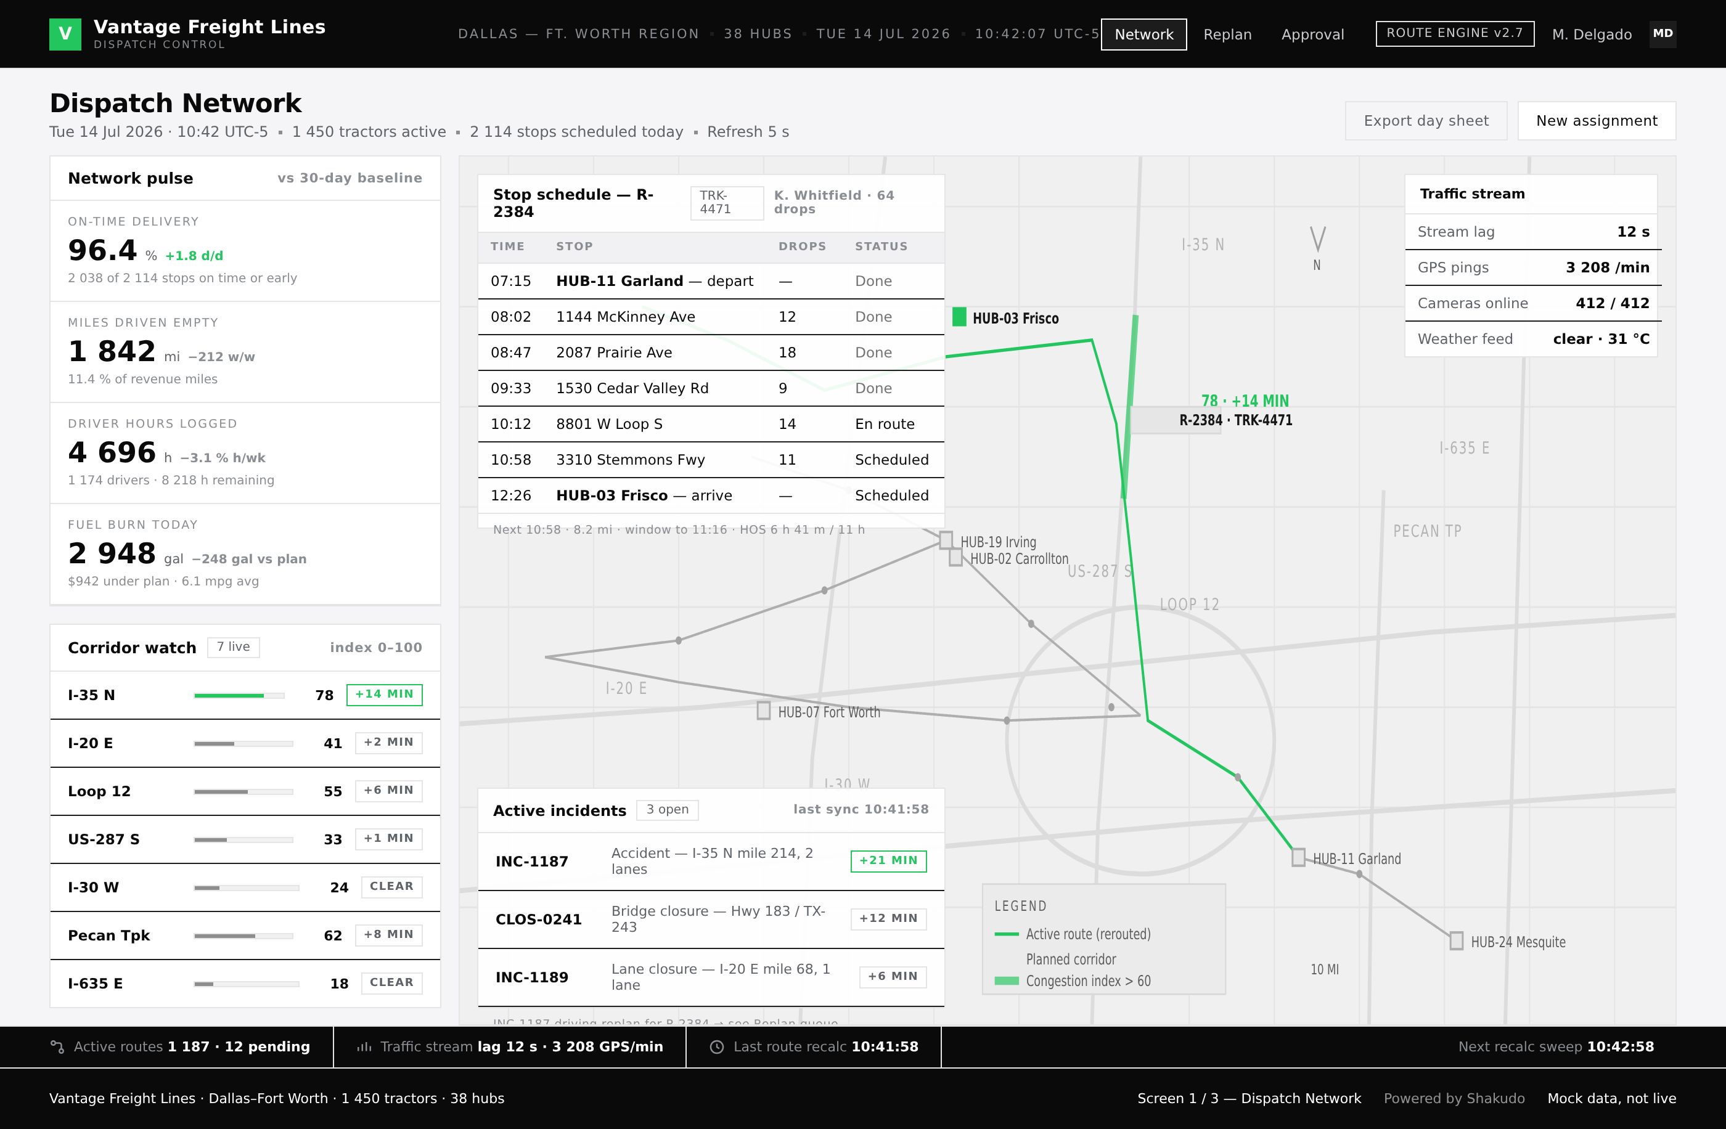Click the north compass arrow on map
The height and width of the screenshot is (1129, 1726).
click(x=1317, y=239)
